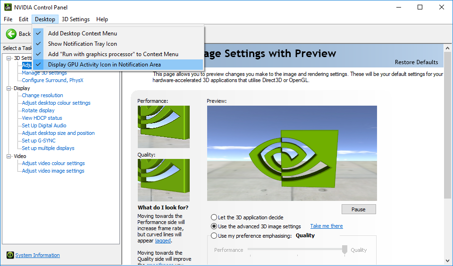
Task: Toggle Display GPU Activity Icon in Notification Area
Action: pyautogui.click(x=118, y=65)
